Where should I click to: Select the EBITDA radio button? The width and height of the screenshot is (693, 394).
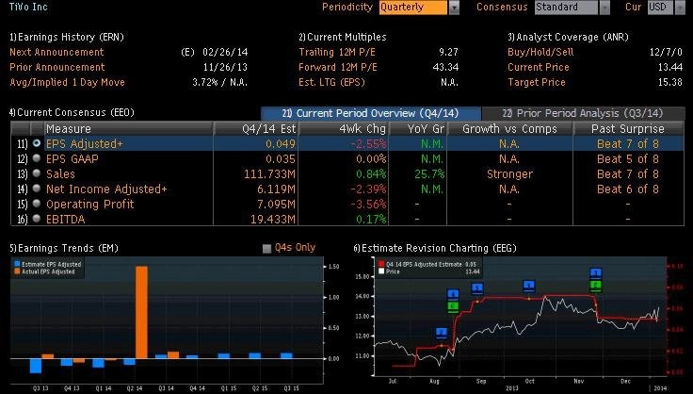click(x=37, y=219)
